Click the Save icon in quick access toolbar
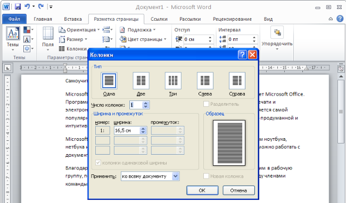Viewport: 346px width, 203px height. tap(18, 6)
